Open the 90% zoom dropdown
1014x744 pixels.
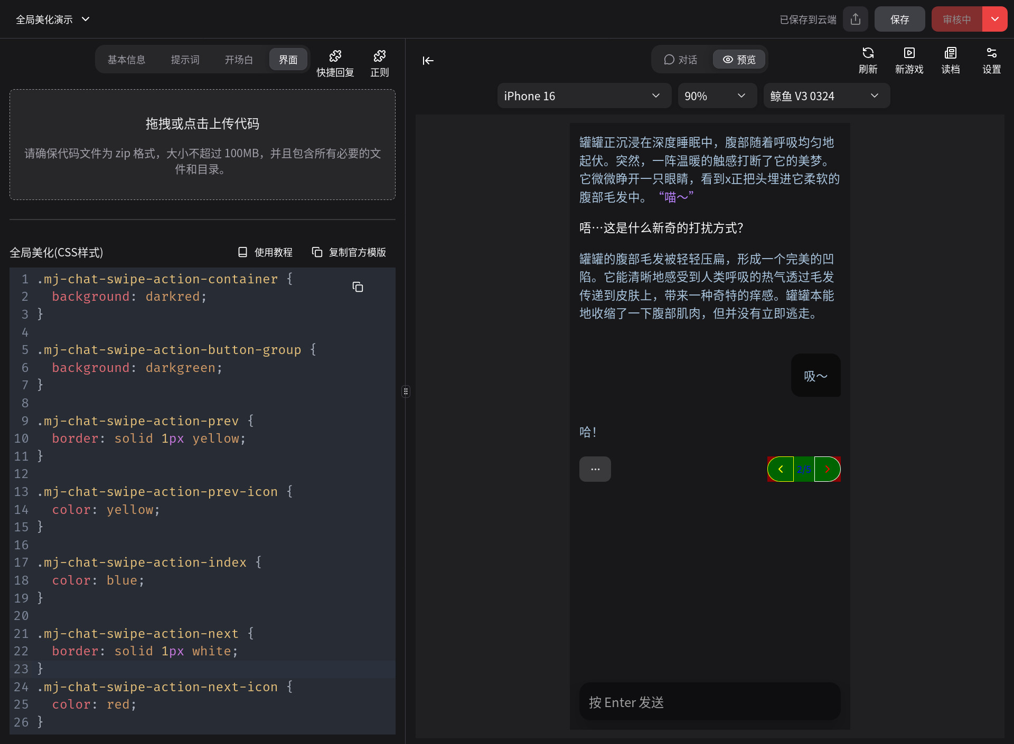pyautogui.click(x=717, y=96)
